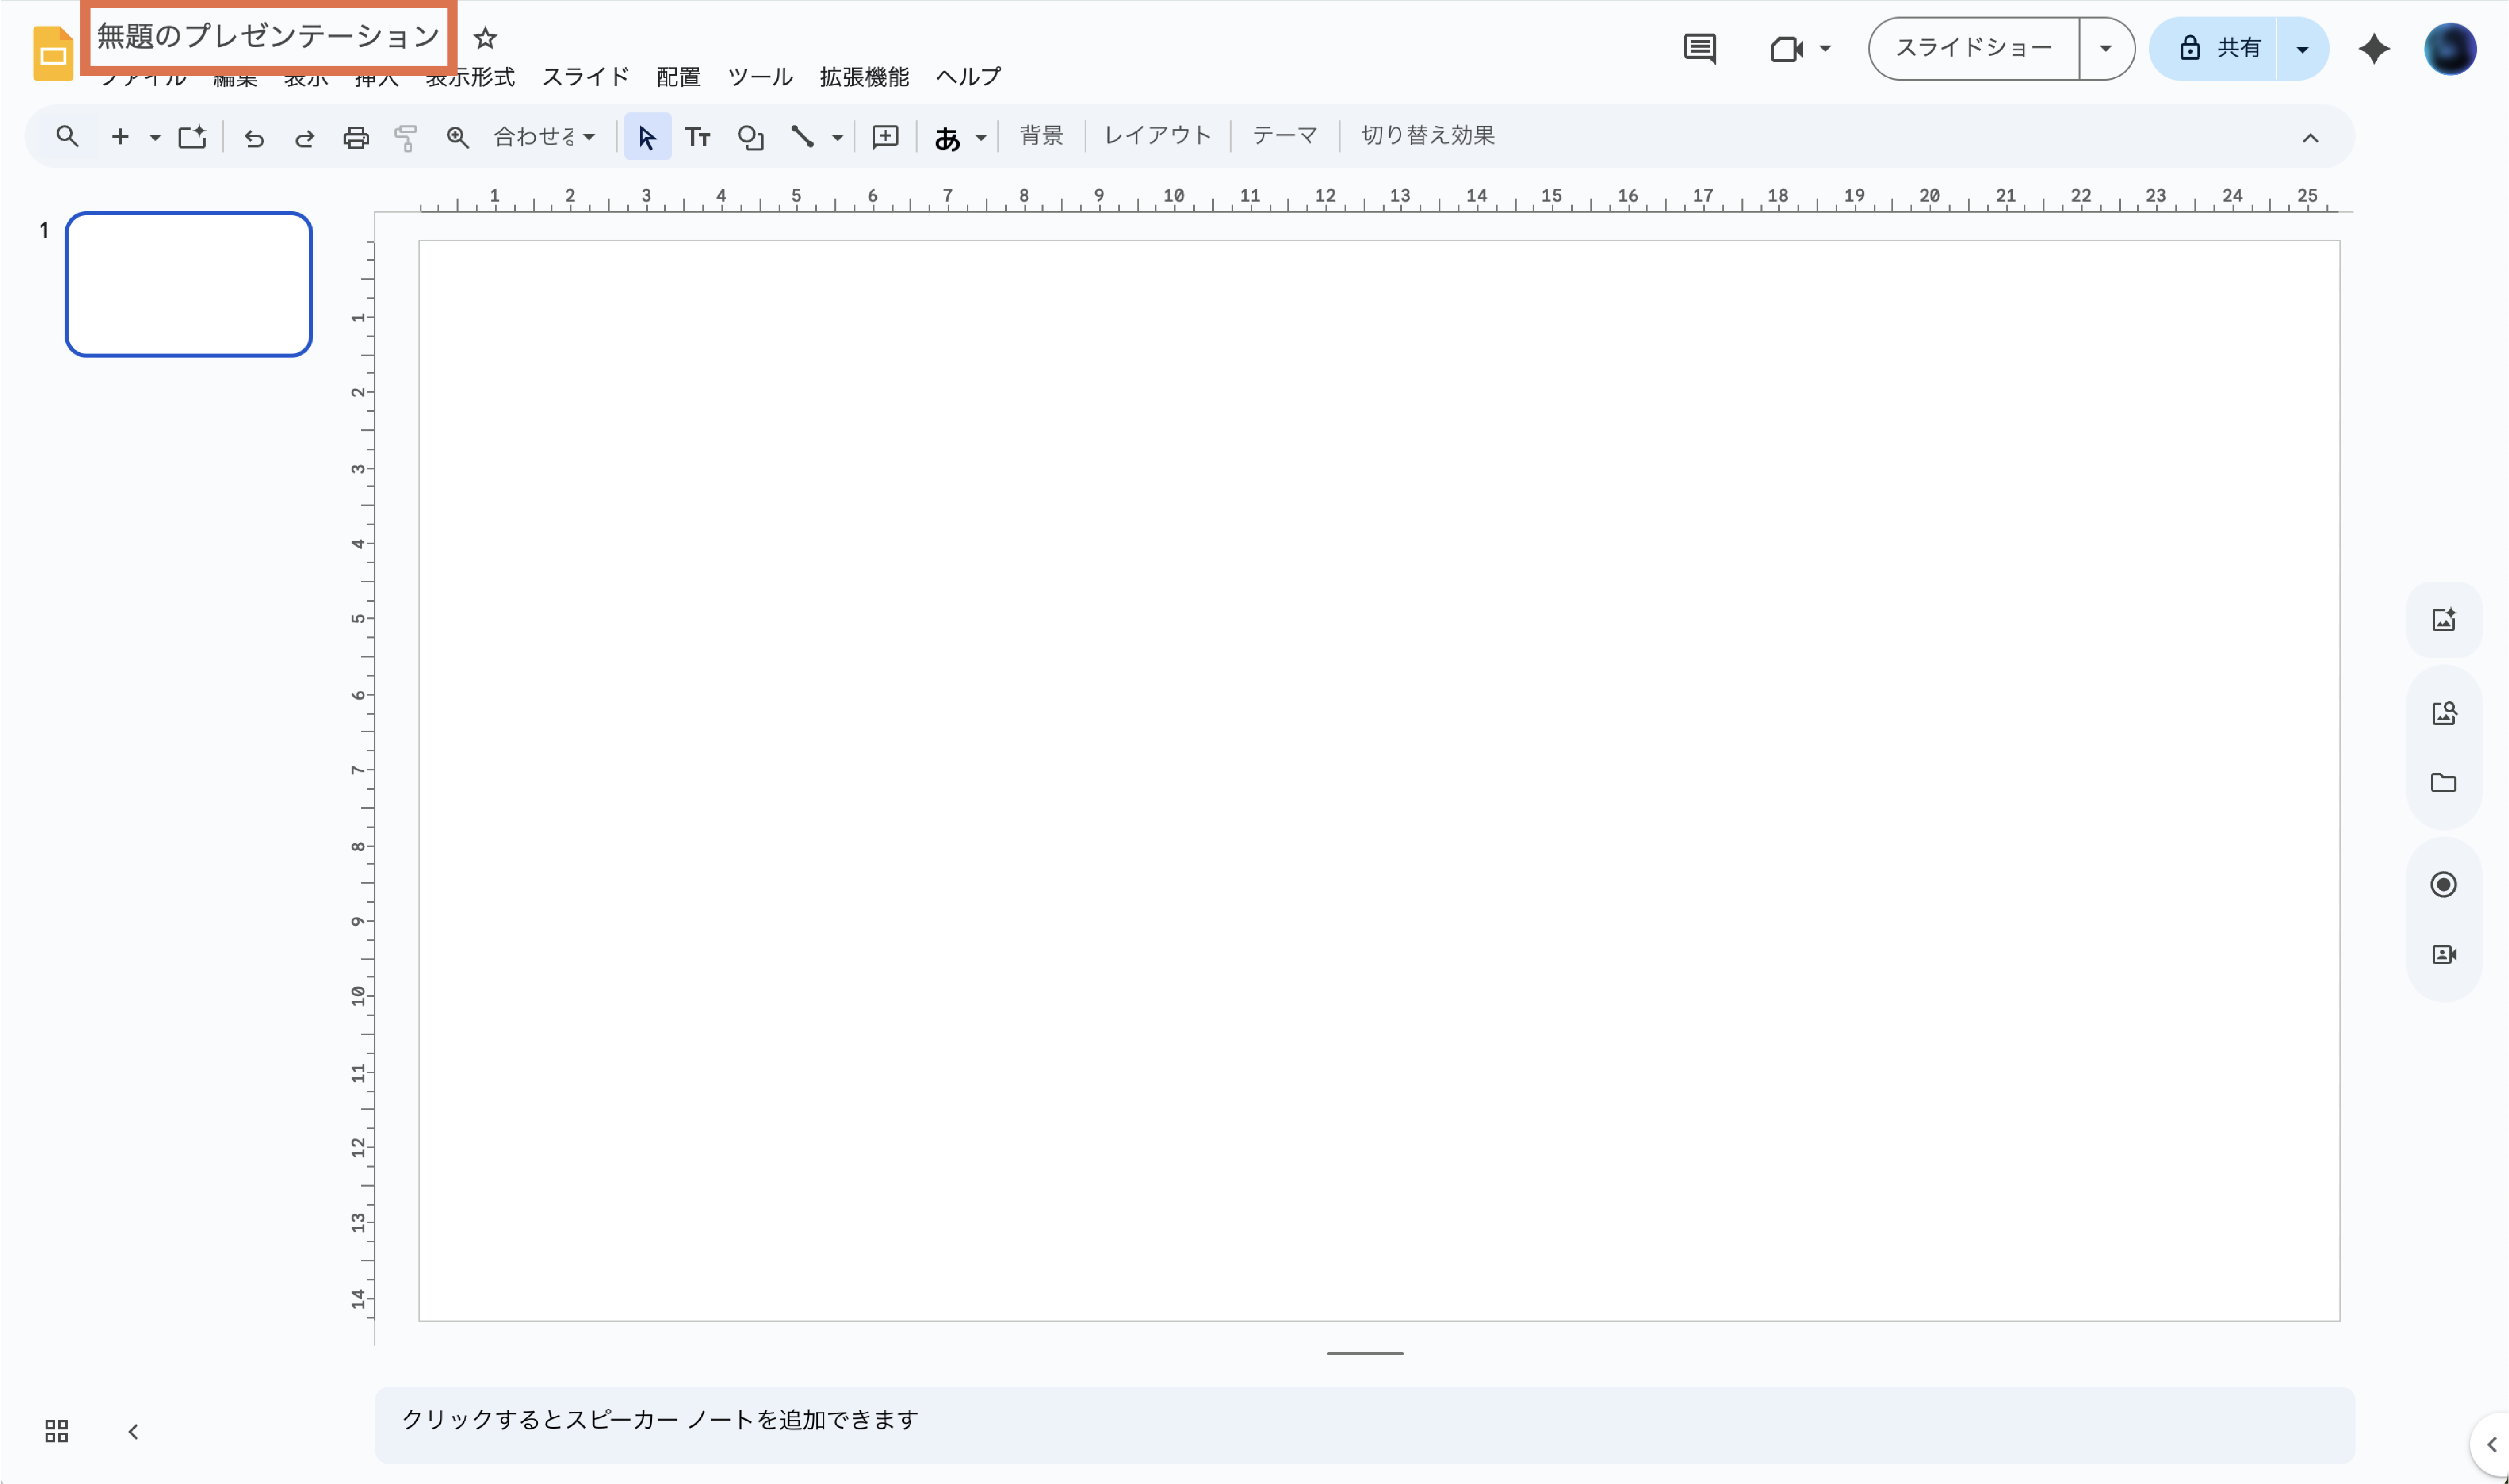Open the 拡張機能 menu
Screen dimensions: 2509x1484
[x=863, y=77]
